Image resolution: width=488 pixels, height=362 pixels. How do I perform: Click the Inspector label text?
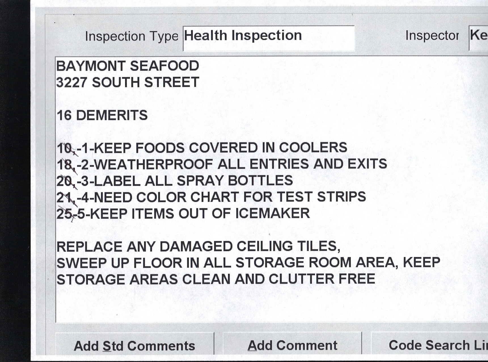click(x=432, y=36)
